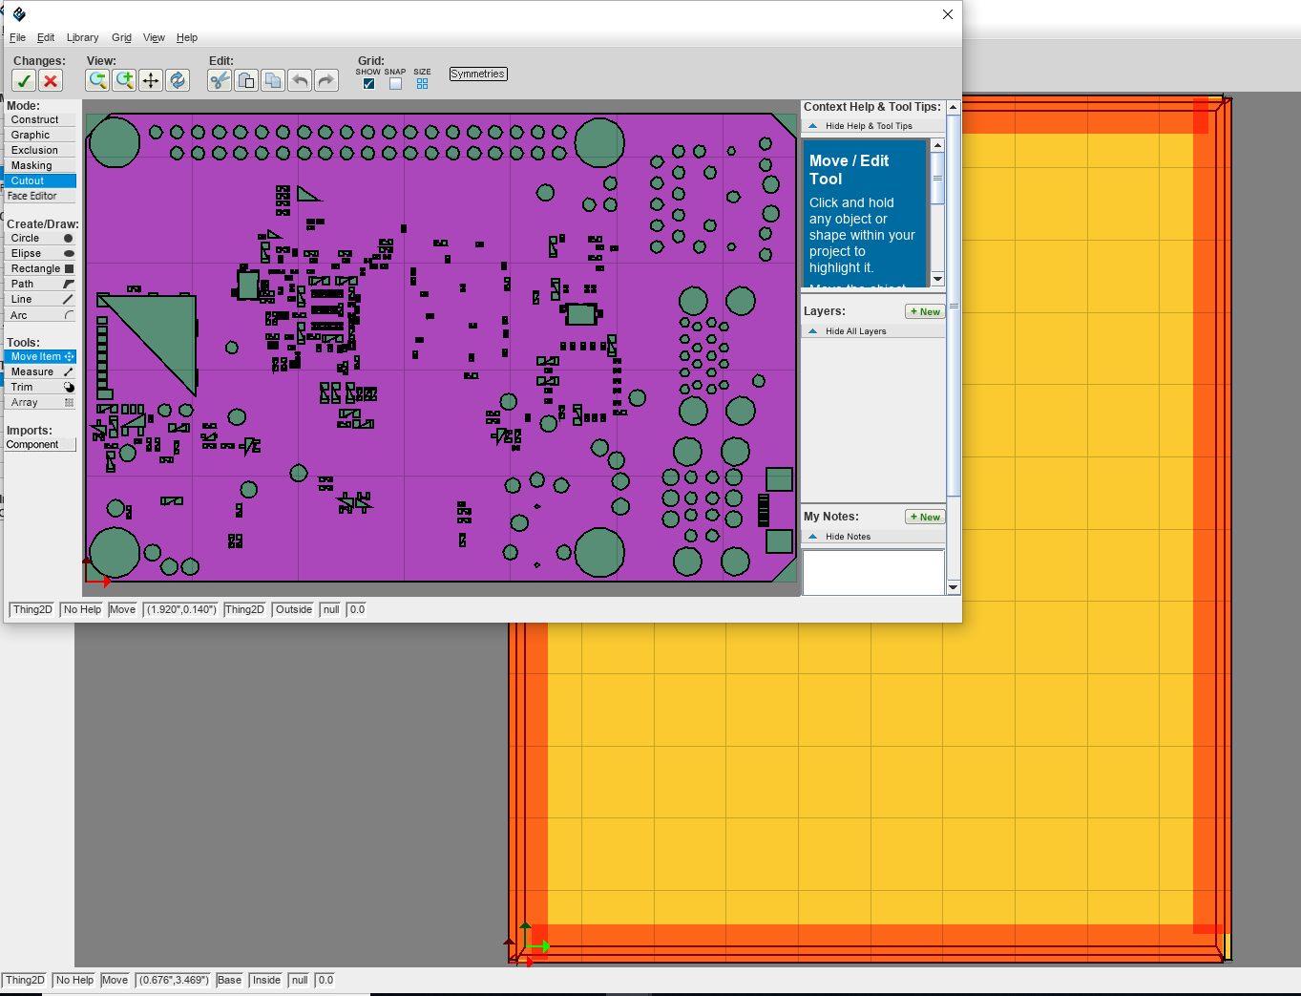Click the Inside status in background window
The image size is (1301, 996).
[266, 980]
